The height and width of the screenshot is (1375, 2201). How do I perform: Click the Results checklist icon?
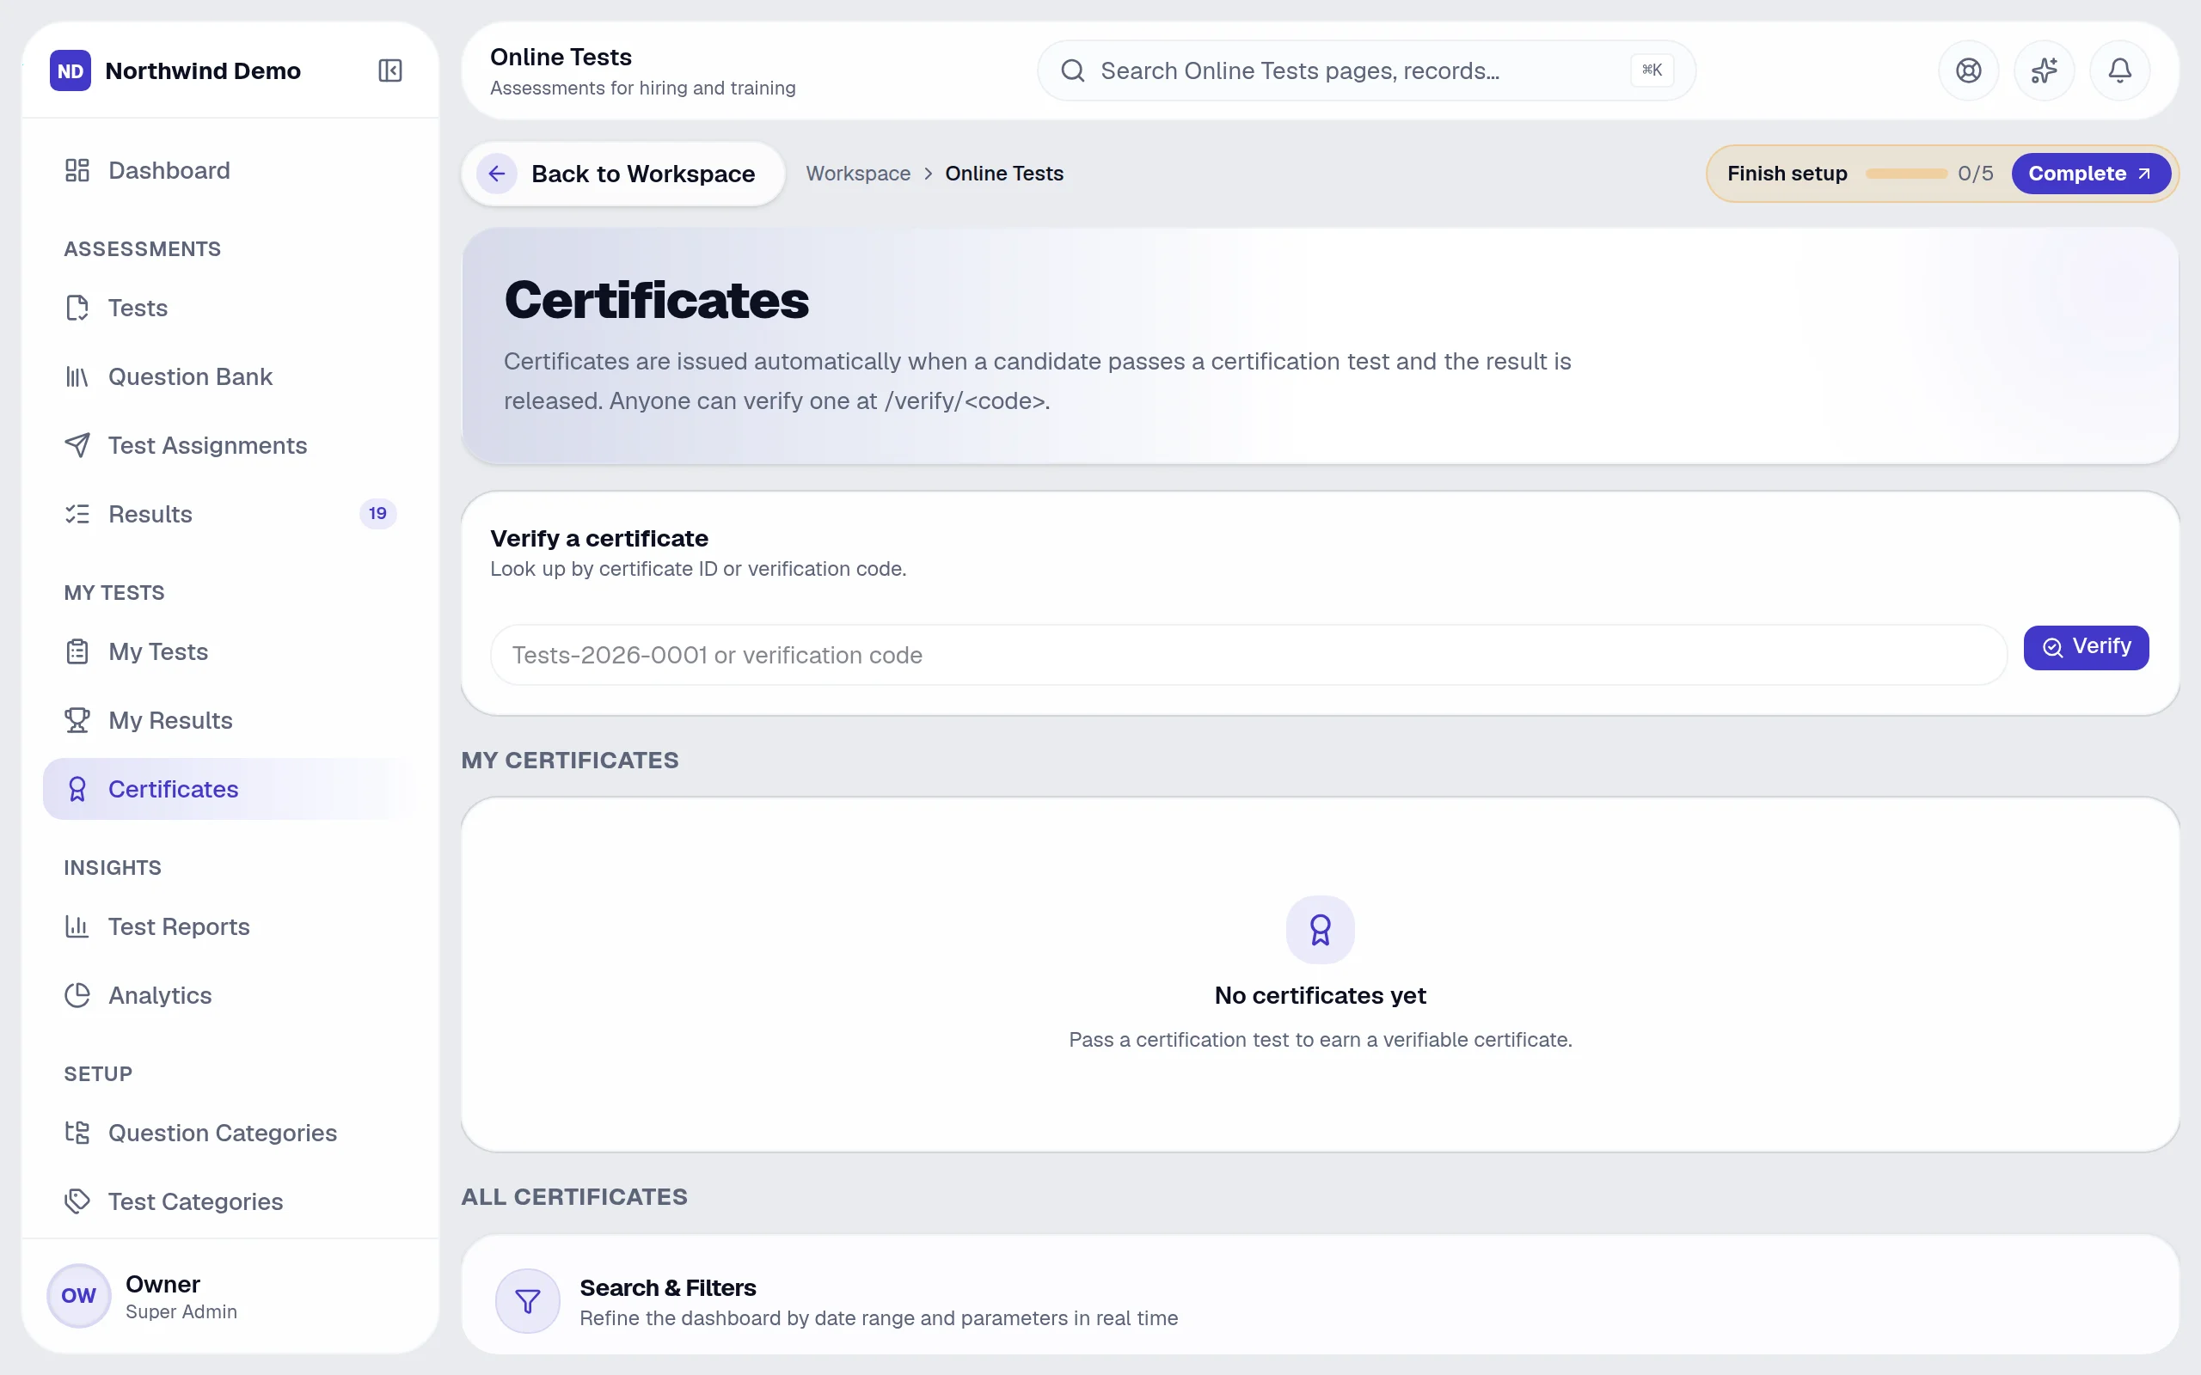[x=77, y=514]
